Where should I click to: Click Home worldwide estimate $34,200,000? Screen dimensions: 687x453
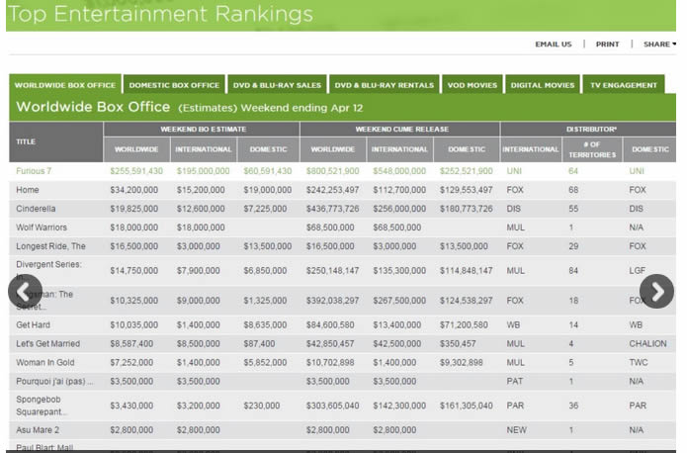tap(134, 190)
